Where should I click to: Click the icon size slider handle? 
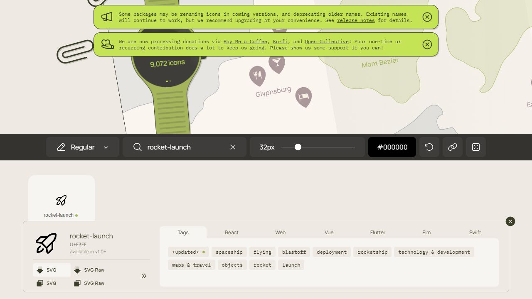tap(298, 147)
